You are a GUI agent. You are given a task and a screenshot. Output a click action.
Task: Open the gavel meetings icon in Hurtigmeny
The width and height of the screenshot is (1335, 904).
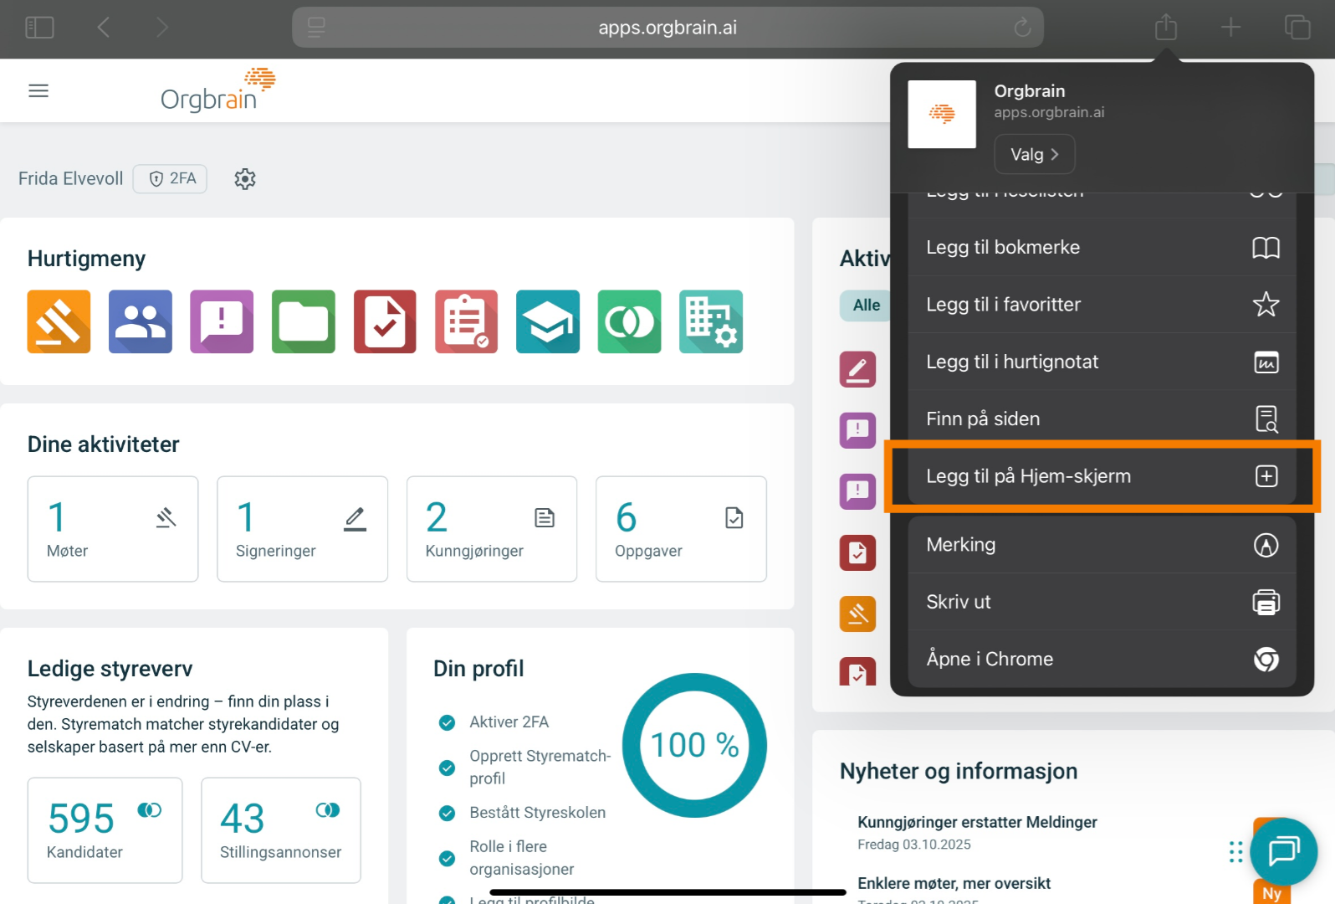pyautogui.click(x=59, y=322)
